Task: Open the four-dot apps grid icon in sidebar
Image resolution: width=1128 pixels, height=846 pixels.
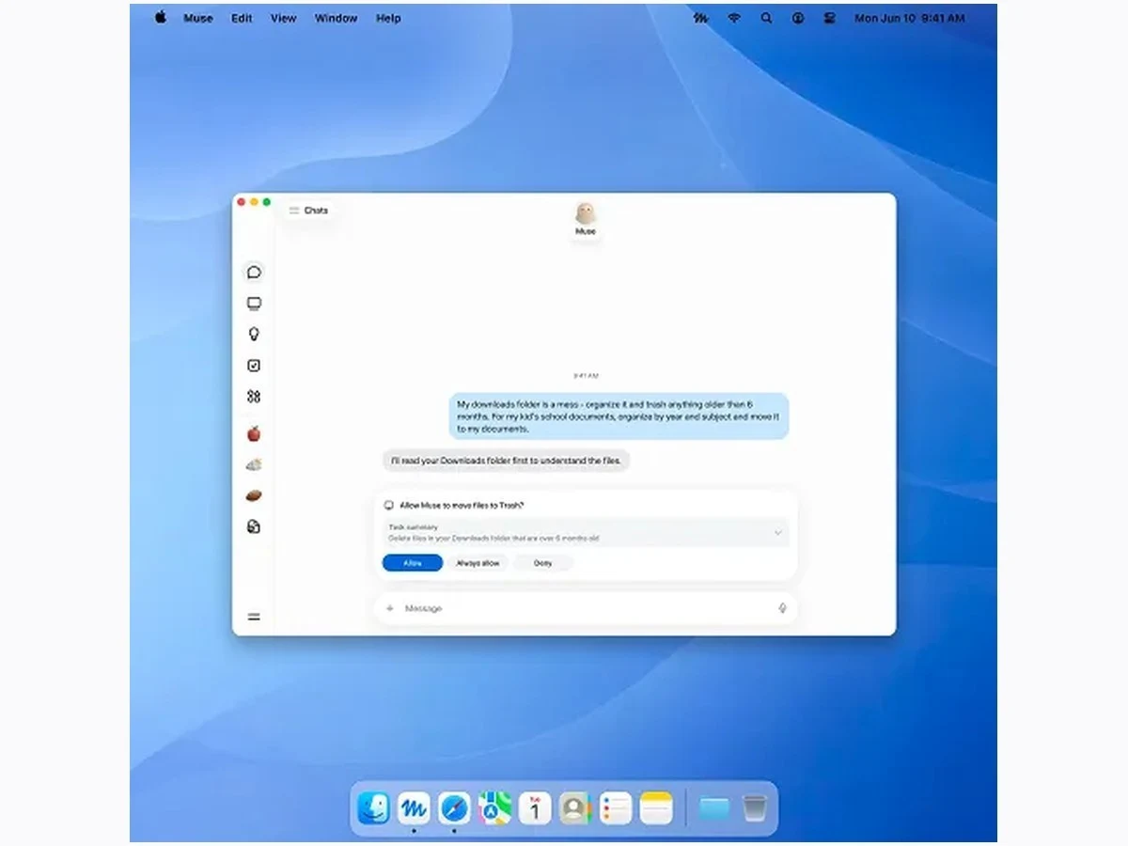Action: (254, 397)
